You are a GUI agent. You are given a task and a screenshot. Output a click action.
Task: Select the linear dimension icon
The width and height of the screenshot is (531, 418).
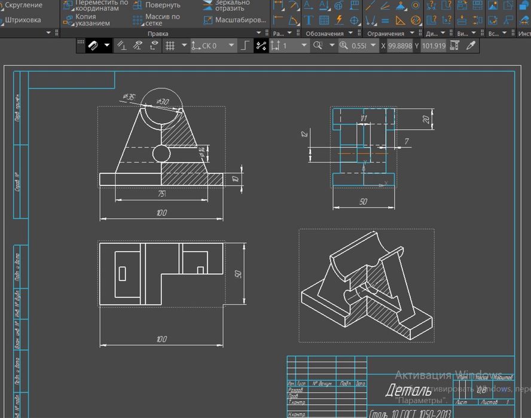tap(278, 5)
